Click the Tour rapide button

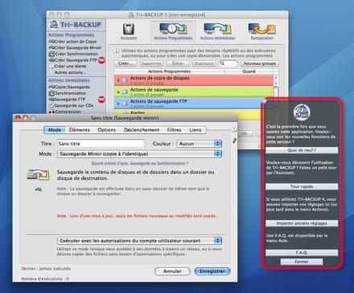pos(302,186)
